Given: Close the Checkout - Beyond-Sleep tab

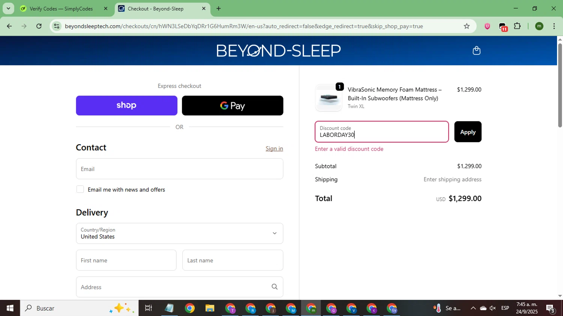Looking at the screenshot, I should coord(204,9).
